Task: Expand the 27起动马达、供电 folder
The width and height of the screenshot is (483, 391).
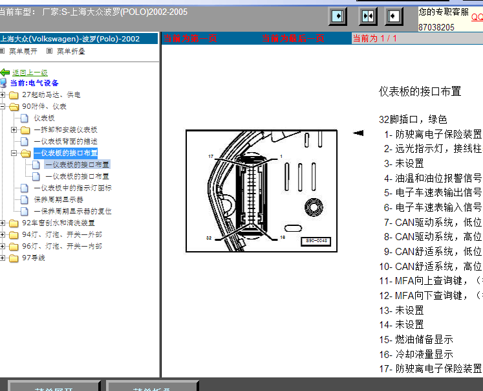Action: 3,95
